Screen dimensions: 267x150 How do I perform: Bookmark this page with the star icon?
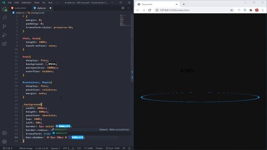(232, 10)
